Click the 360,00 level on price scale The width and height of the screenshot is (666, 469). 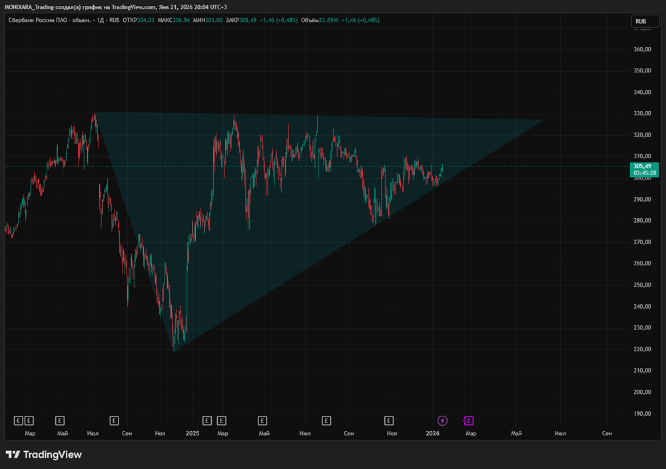pos(641,50)
